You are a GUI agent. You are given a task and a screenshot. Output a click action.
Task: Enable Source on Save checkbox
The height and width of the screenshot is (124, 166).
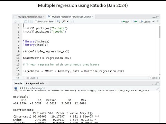[x=36, y=22]
